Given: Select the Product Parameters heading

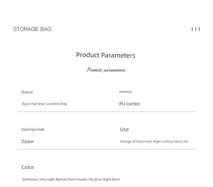Looking at the screenshot, I should point(106,55).
